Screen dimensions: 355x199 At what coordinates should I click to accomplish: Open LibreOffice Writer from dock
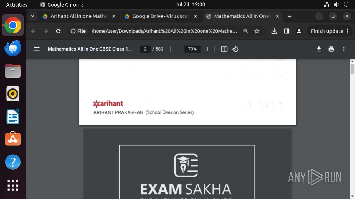click(13, 116)
